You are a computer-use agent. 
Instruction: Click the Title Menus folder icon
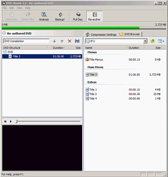coord(87,59)
